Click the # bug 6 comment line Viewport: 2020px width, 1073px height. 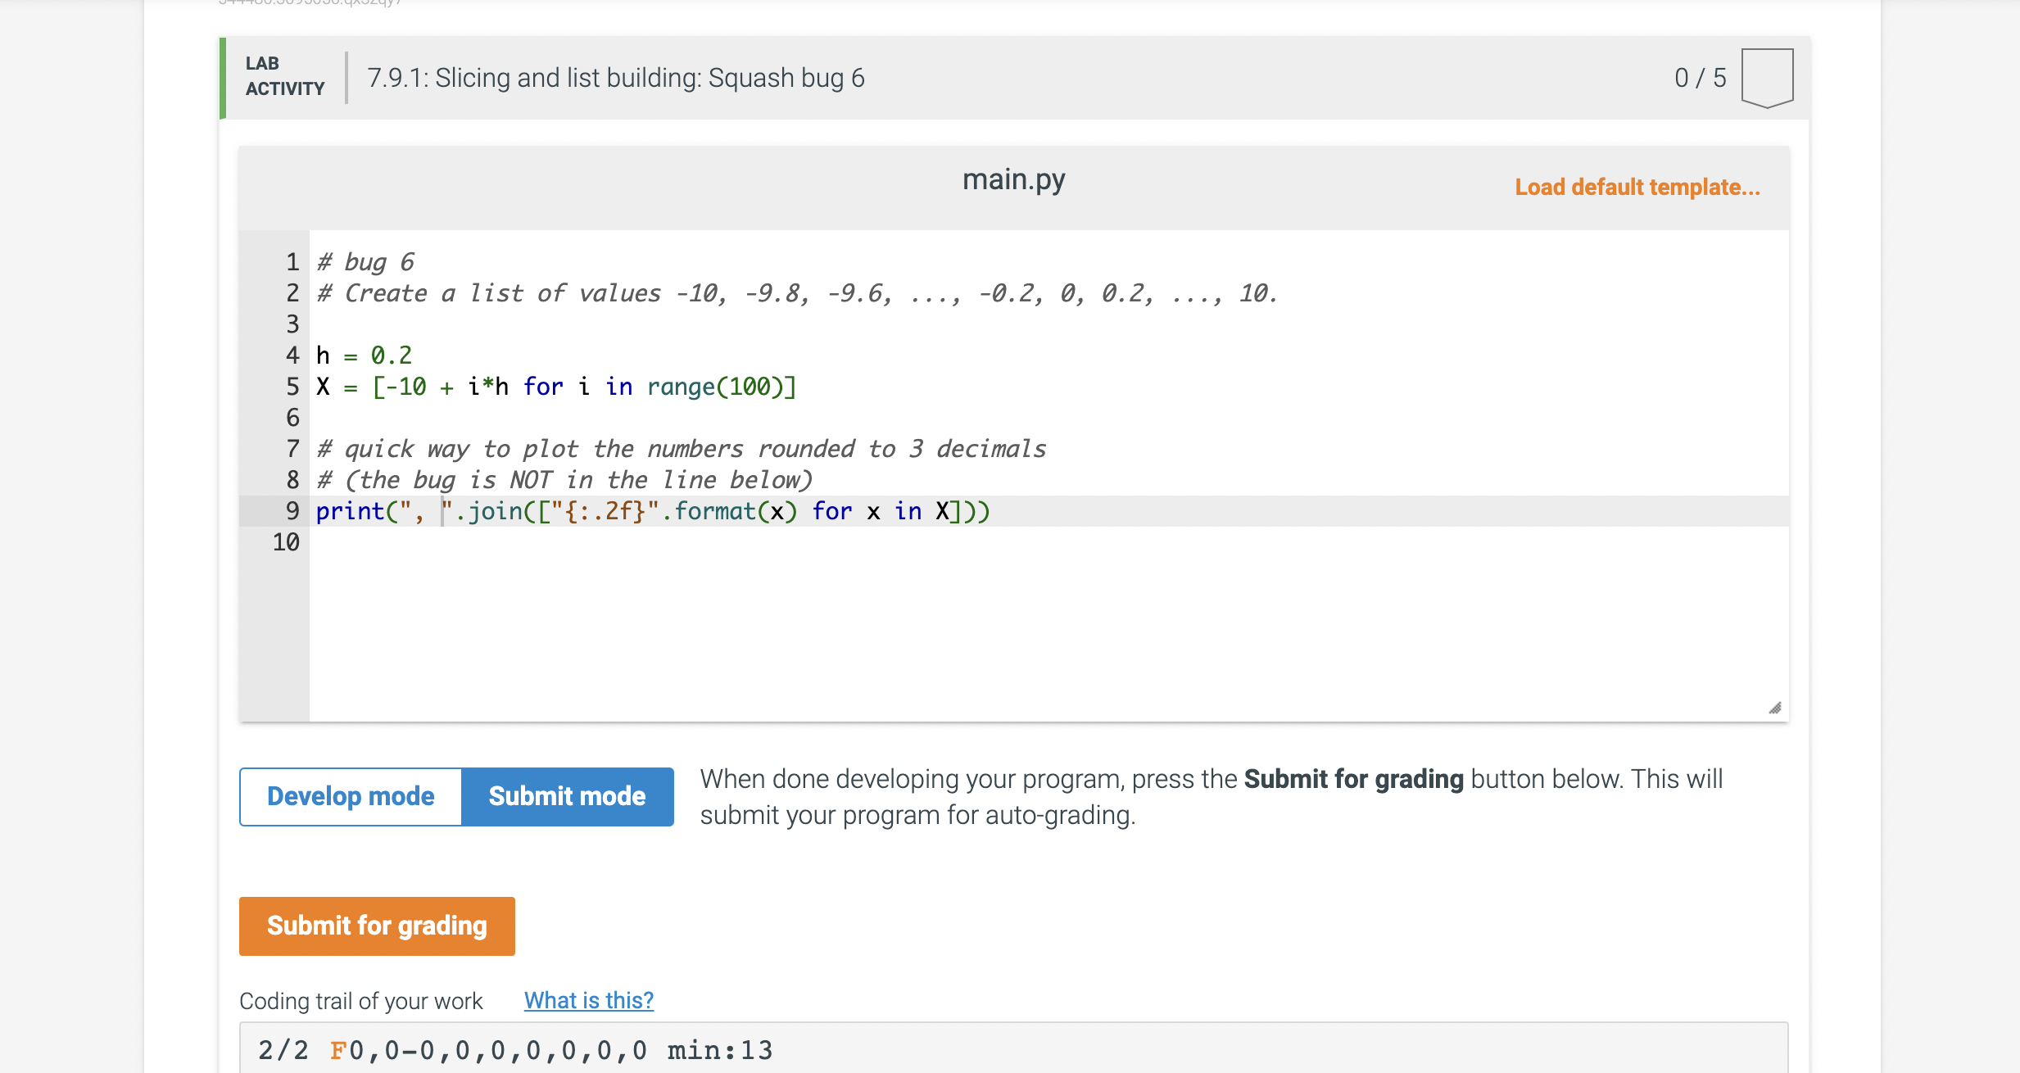pyautogui.click(x=365, y=261)
